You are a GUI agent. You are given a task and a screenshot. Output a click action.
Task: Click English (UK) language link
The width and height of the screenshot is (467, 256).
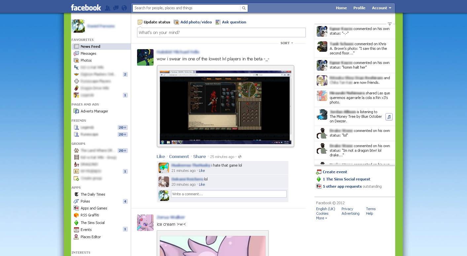pos(325,209)
